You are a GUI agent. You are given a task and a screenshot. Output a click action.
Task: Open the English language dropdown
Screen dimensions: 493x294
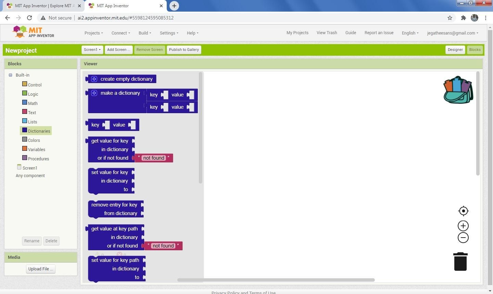[410, 33]
